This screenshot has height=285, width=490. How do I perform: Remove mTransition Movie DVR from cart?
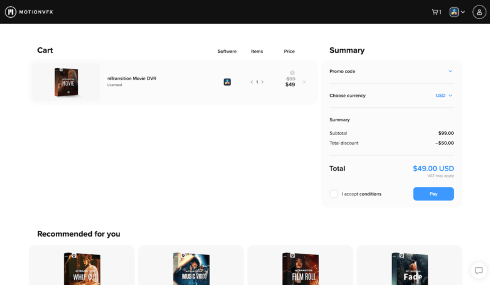304,82
